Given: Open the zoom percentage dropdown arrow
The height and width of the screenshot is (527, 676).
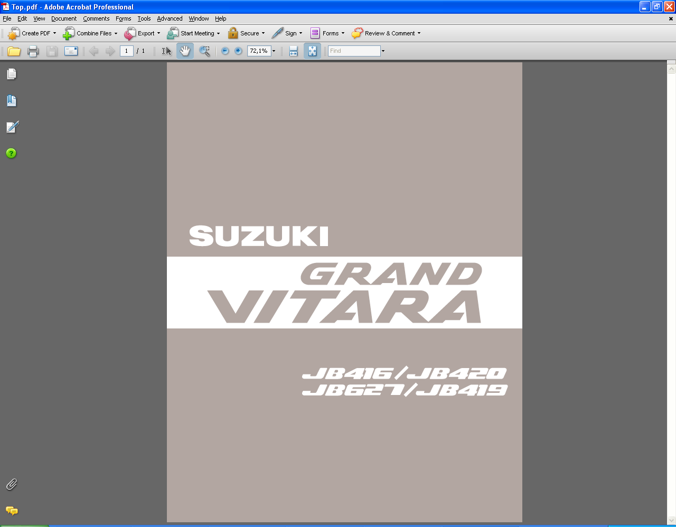Looking at the screenshot, I should pyautogui.click(x=274, y=51).
